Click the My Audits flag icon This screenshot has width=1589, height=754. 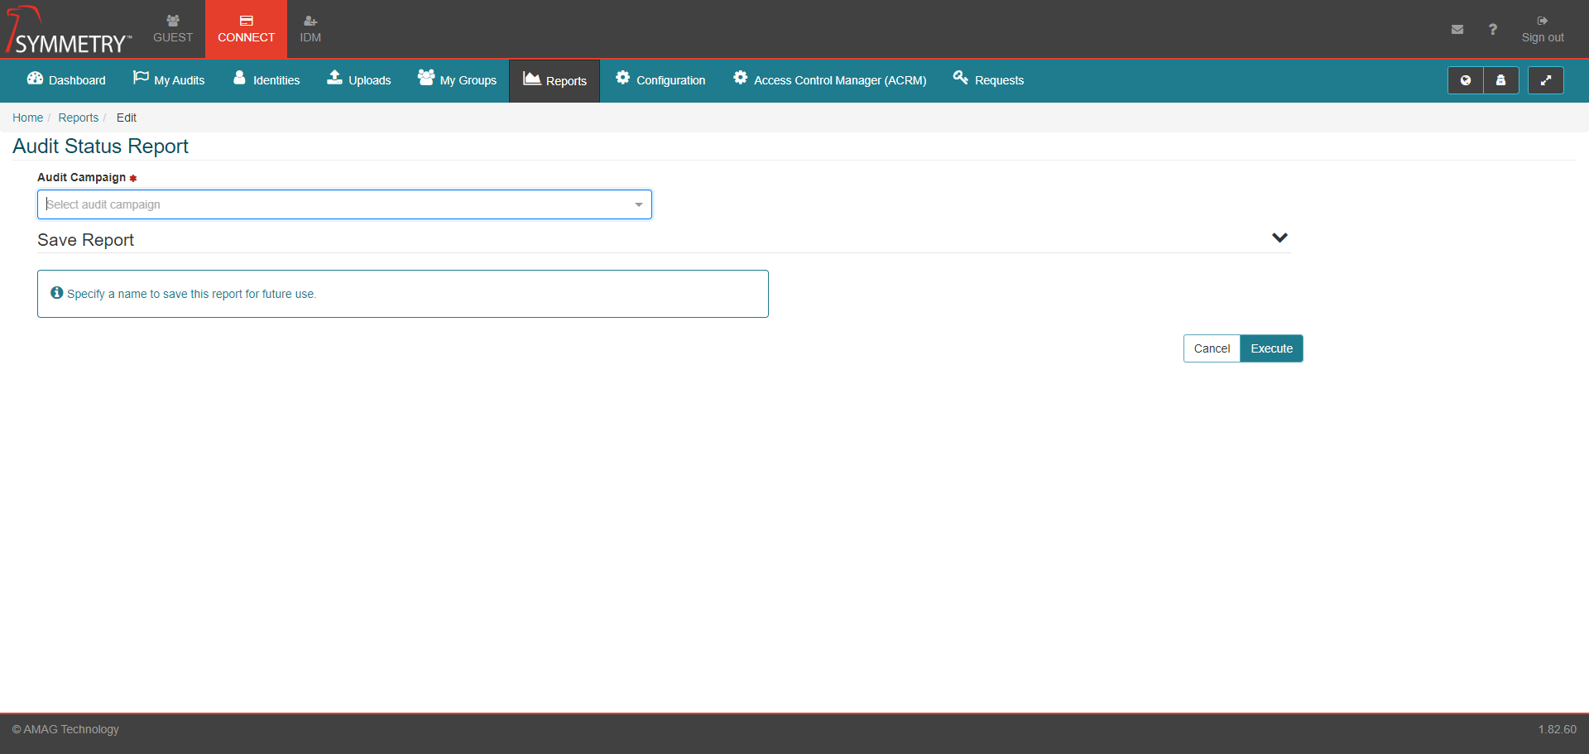pyautogui.click(x=141, y=78)
